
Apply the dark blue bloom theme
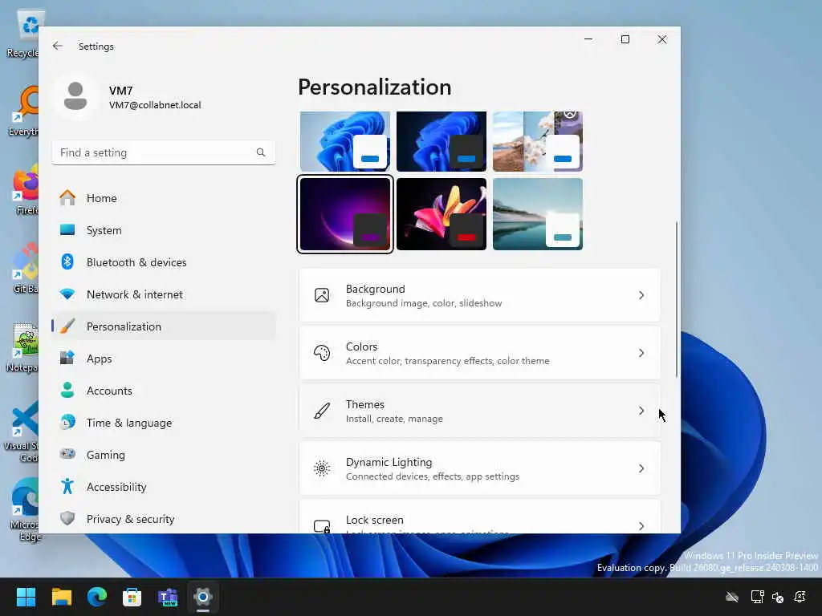(x=442, y=141)
